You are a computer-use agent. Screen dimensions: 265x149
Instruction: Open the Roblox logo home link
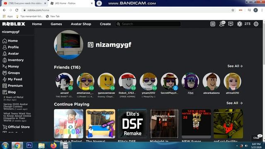14,24
